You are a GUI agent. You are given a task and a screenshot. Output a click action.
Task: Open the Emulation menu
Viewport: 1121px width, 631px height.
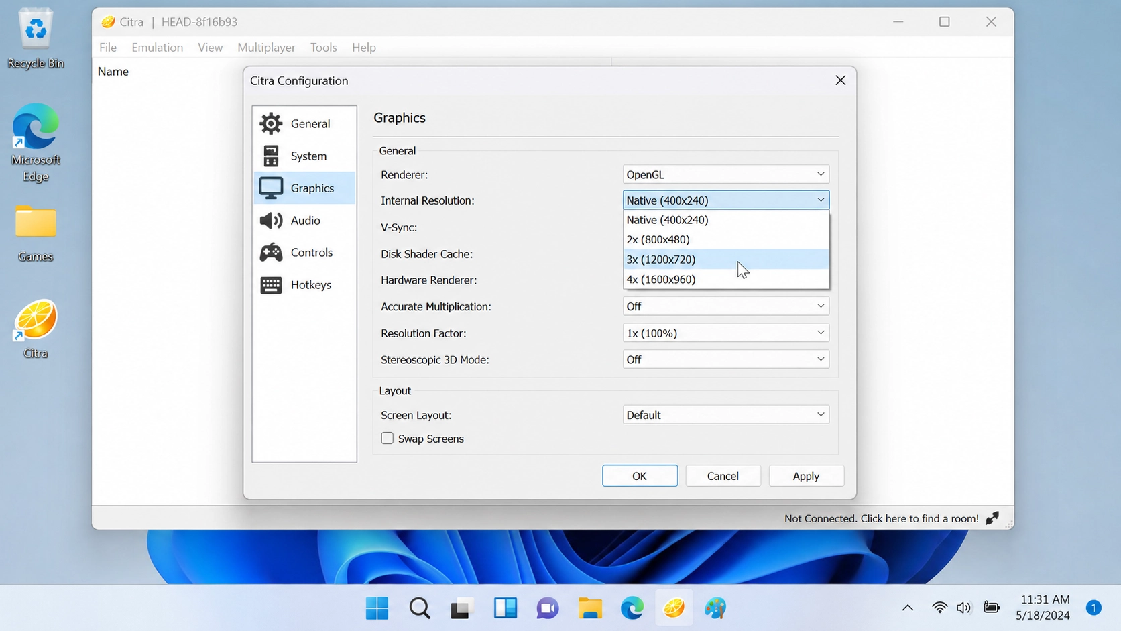tap(157, 47)
